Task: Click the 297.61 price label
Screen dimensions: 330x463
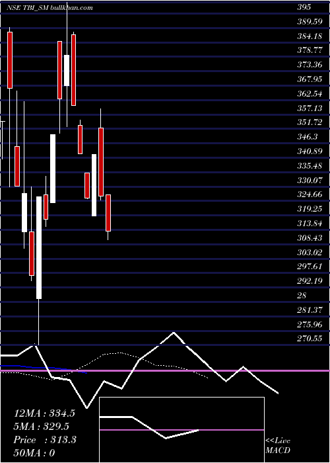Action: [x=310, y=267]
